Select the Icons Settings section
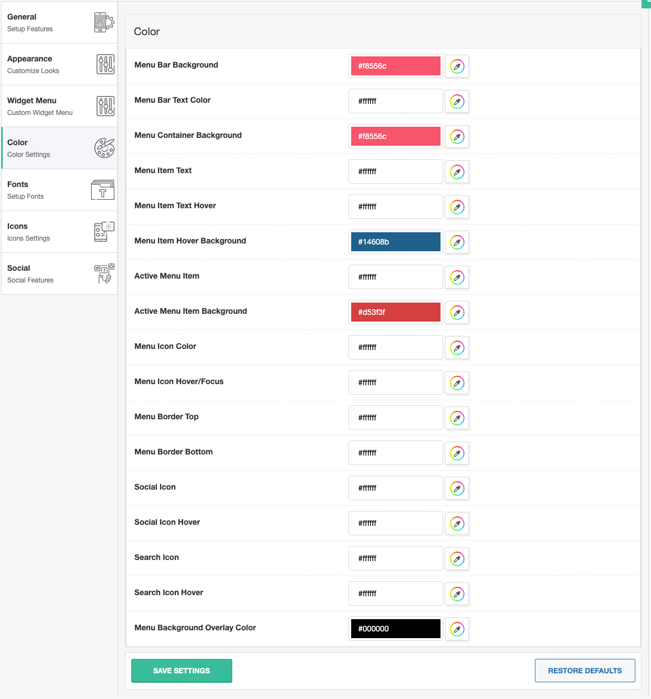 coord(59,232)
